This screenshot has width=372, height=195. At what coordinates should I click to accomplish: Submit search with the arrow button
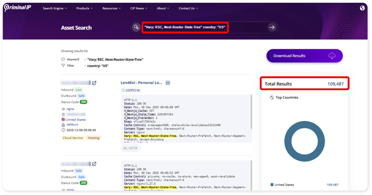click(x=272, y=28)
